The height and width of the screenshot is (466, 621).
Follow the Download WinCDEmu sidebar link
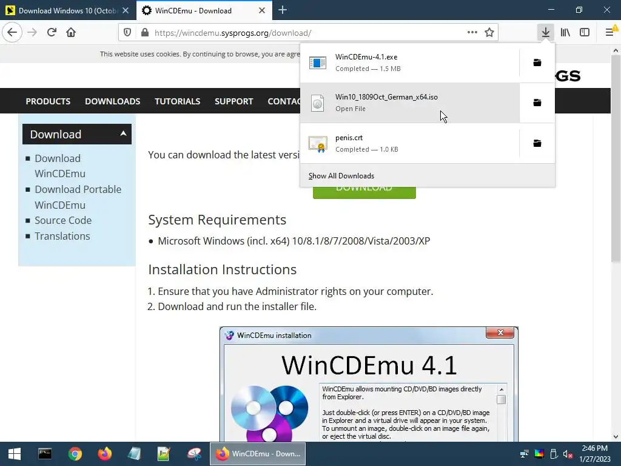(x=60, y=166)
